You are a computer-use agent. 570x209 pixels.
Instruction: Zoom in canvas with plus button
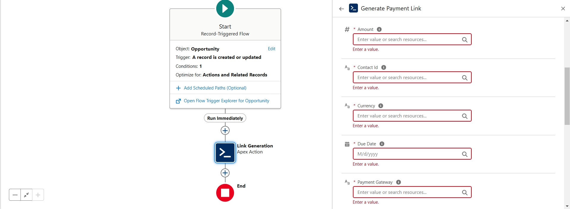pos(38,195)
